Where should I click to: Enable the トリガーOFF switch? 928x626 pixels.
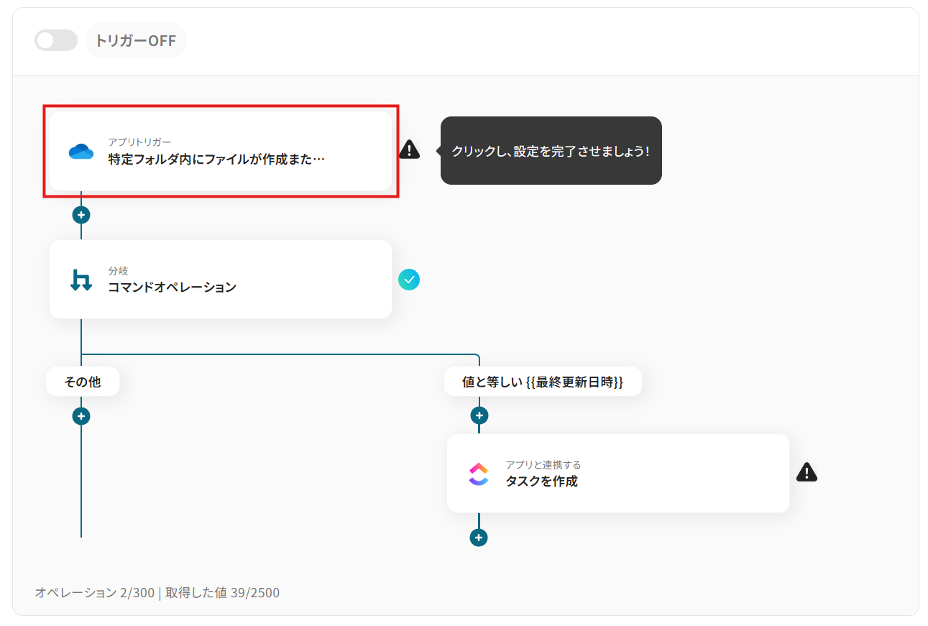click(56, 40)
